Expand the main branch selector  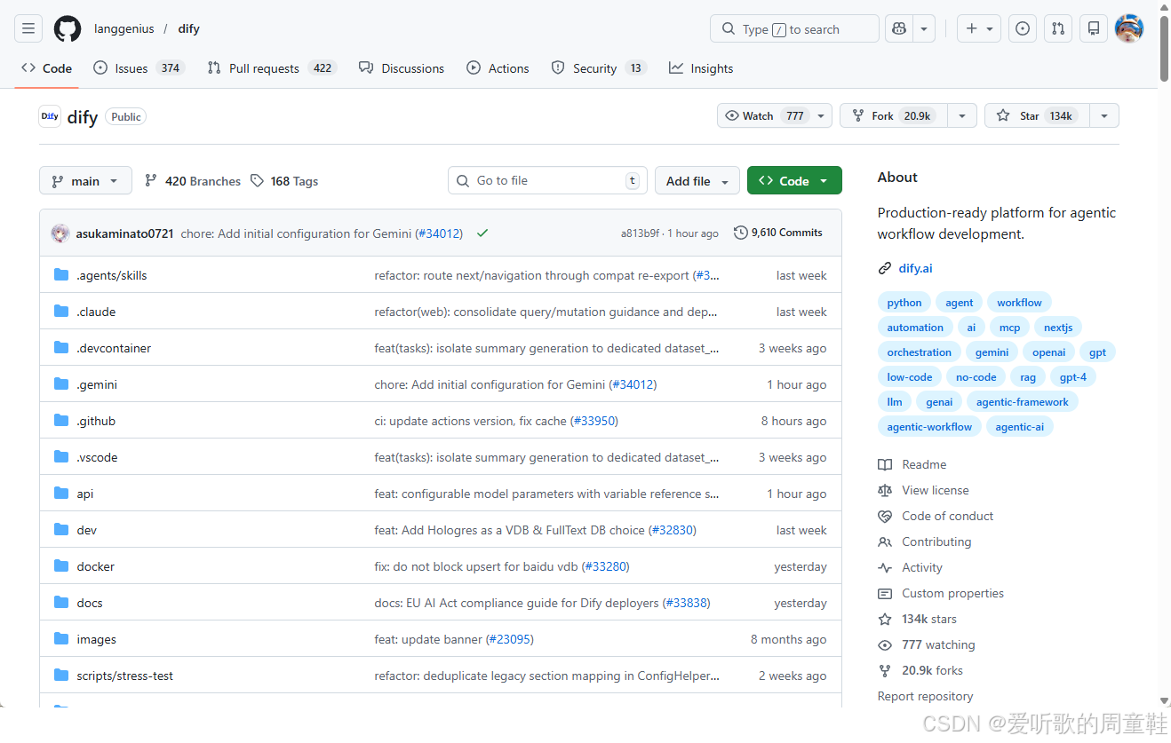click(x=85, y=180)
